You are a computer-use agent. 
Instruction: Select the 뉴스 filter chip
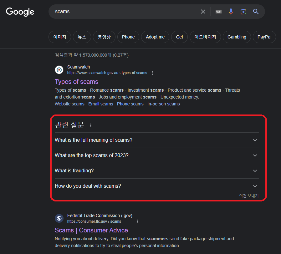82,37
